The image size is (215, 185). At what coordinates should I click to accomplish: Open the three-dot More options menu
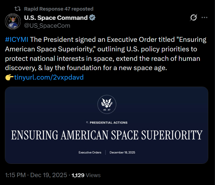[204, 18]
